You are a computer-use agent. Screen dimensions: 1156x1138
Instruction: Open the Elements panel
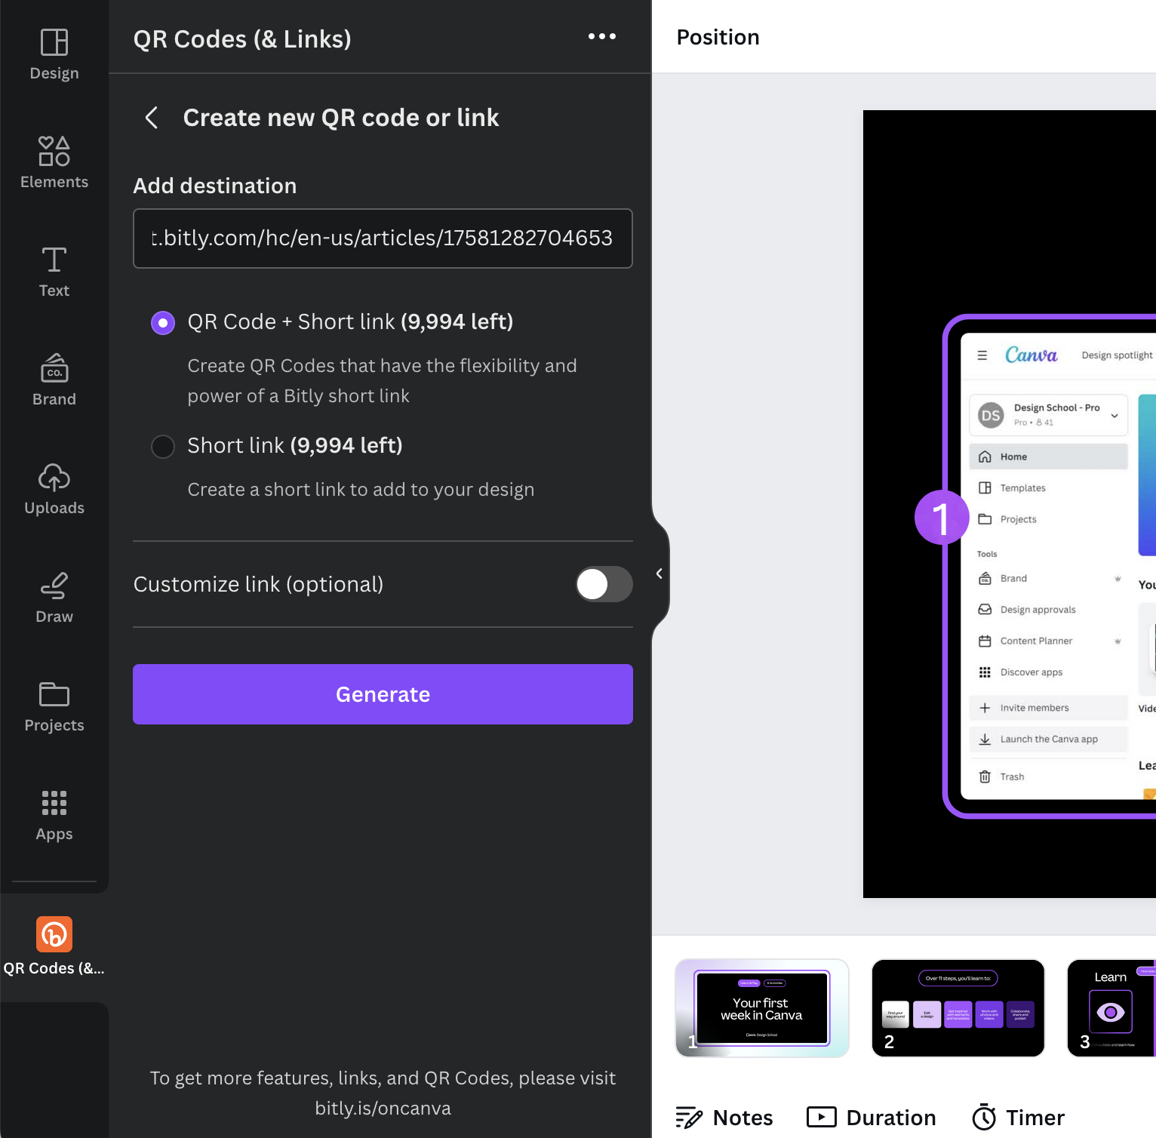(54, 162)
